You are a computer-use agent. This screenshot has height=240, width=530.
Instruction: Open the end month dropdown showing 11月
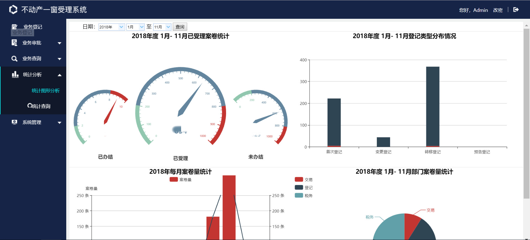click(x=162, y=27)
